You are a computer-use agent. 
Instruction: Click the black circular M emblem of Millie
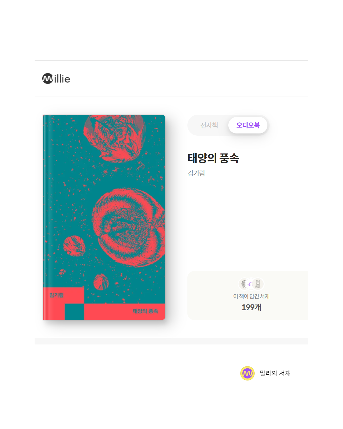coord(48,79)
